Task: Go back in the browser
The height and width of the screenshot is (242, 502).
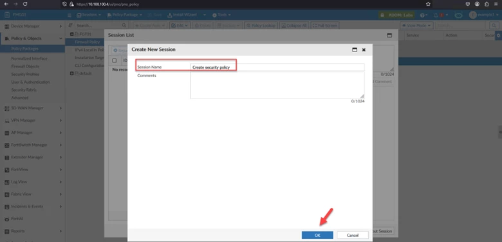Action: 6,4
